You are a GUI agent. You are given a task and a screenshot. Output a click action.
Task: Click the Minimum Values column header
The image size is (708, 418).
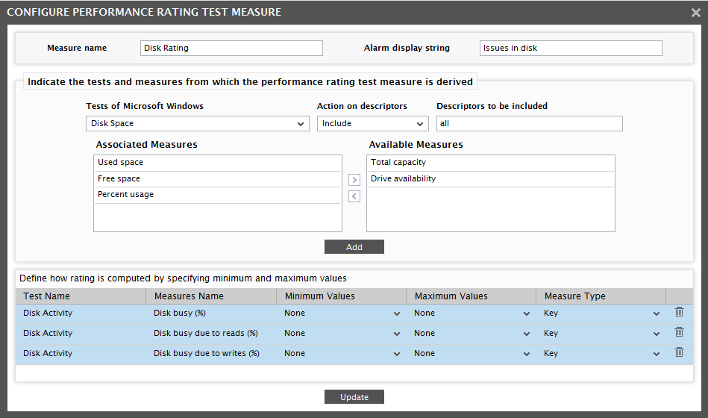[342, 296]
